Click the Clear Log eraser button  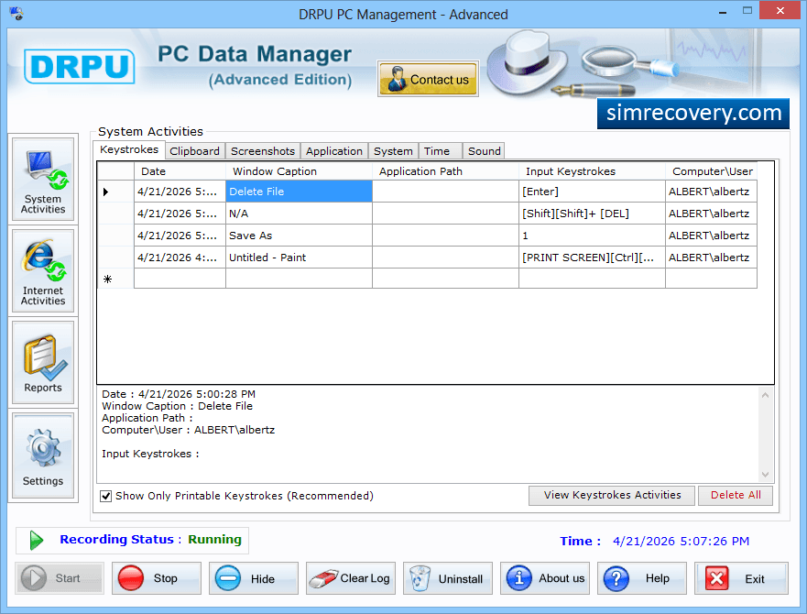point(351,578)
